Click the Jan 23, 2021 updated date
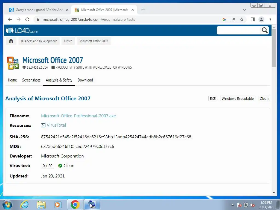 pyautogui.click(x=53, y=176)
